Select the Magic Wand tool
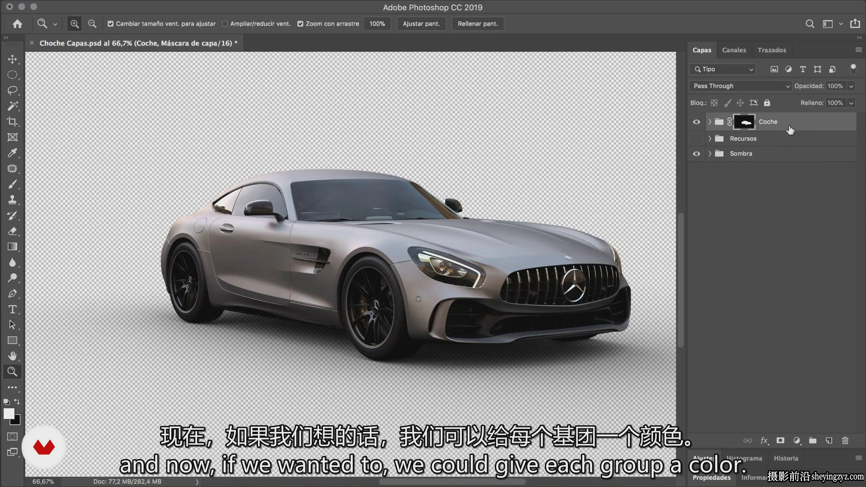The image size is (866, 487). 12,106
